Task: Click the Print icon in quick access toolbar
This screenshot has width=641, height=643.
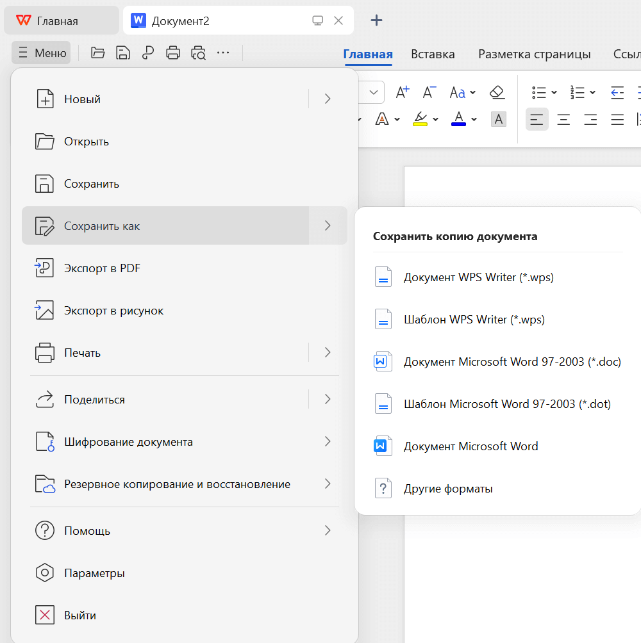Action: (173, 53)
